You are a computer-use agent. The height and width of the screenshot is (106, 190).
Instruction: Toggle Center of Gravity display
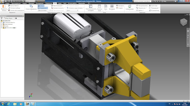click(13, 6)
